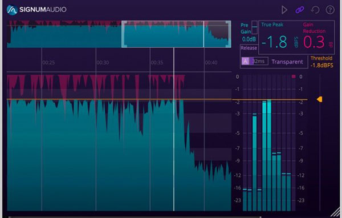Click the -1.8dBFS threshold value
Viewport: 342px width, 218px height.
pos(321,65)
